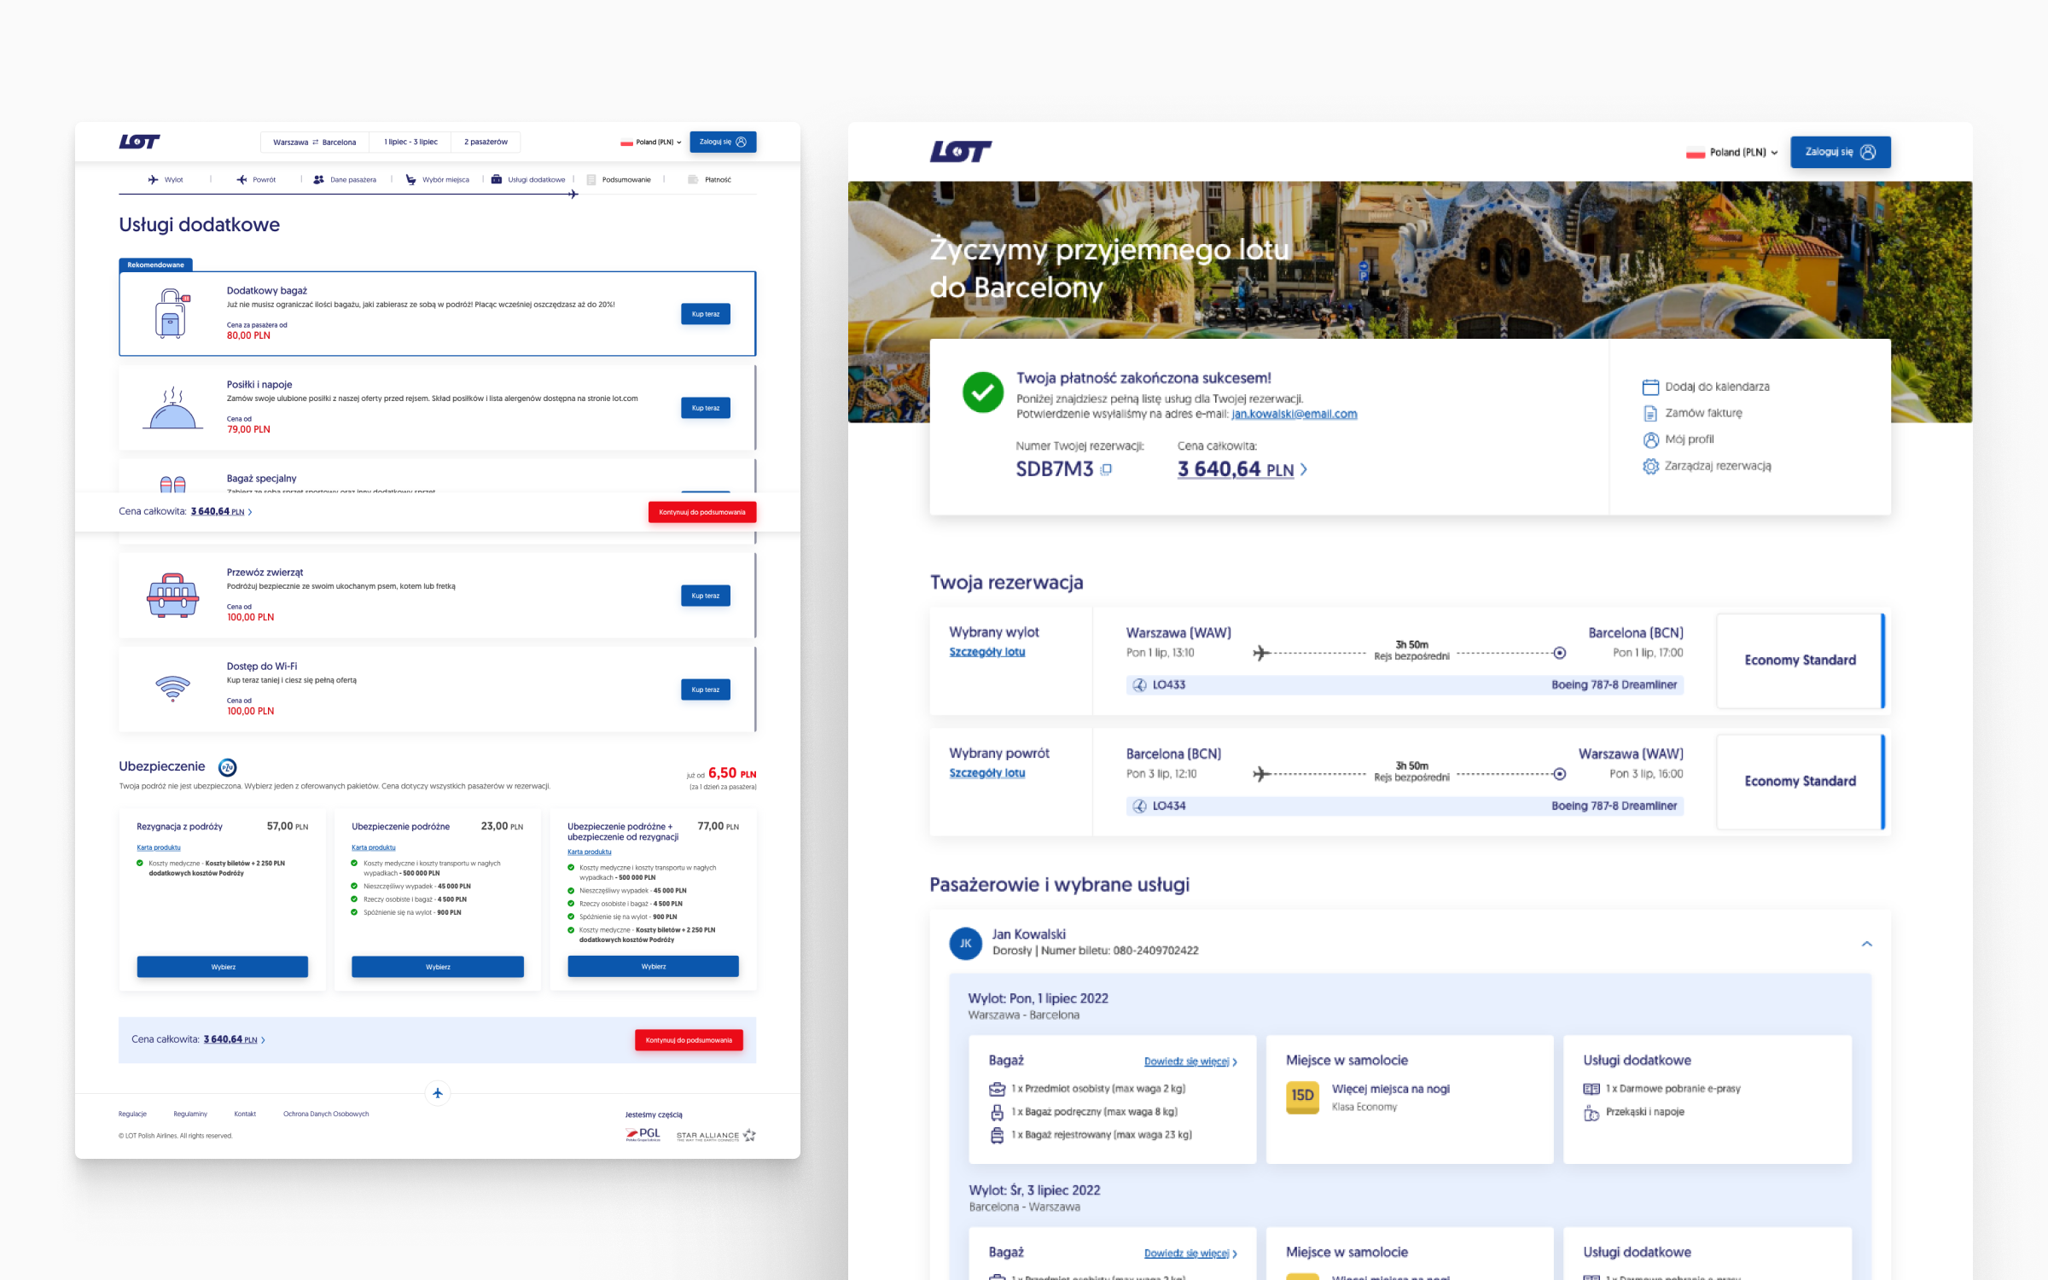The image size is (2048, 1280).
Task: Click the JK passenger avatar circle
Action: point(966,944)
